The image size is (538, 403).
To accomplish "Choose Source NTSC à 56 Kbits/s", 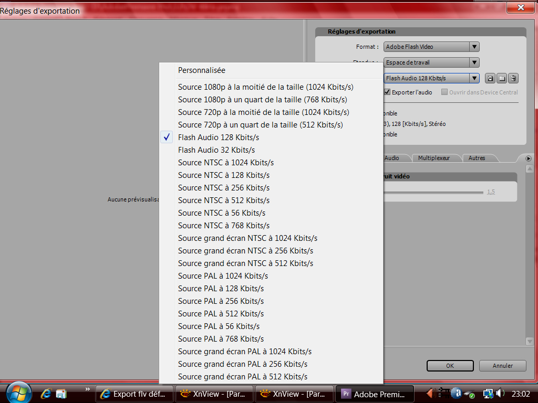I will point(271,213).
